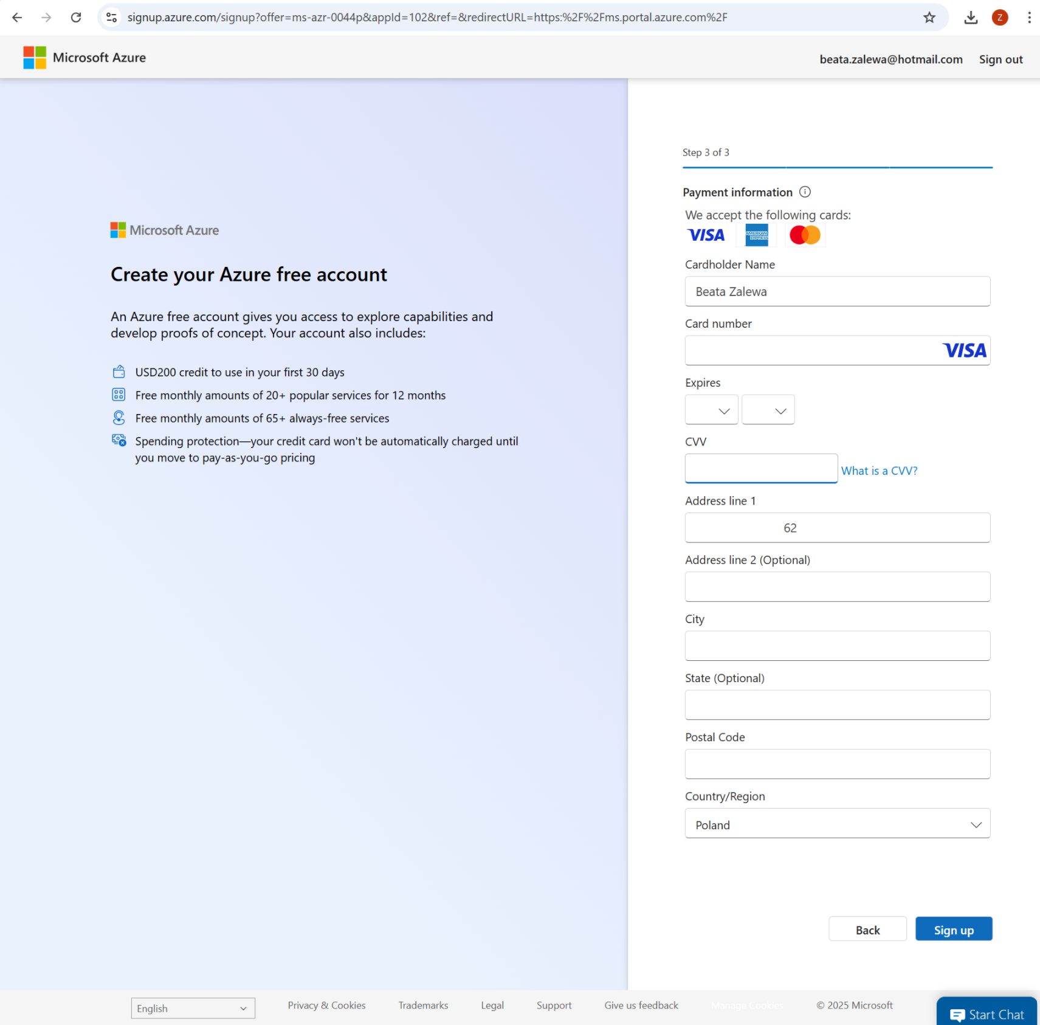
Task: Click the Payment information info icon
Action: click(x=805, y=192)
